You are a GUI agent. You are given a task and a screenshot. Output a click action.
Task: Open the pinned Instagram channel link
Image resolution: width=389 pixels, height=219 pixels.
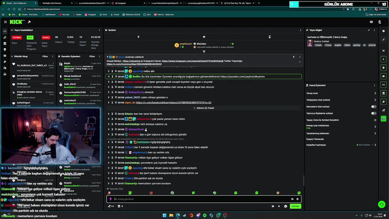tap(193, 61)
